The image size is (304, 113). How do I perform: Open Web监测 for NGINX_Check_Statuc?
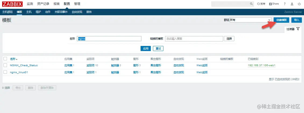202,65
